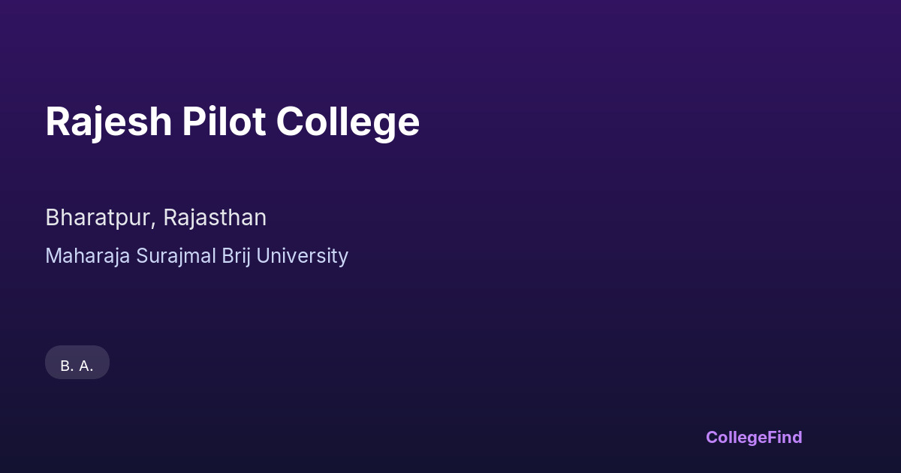Click the CollegeFind brand logo text
The image size is (901, 473).
coord(753,437)
